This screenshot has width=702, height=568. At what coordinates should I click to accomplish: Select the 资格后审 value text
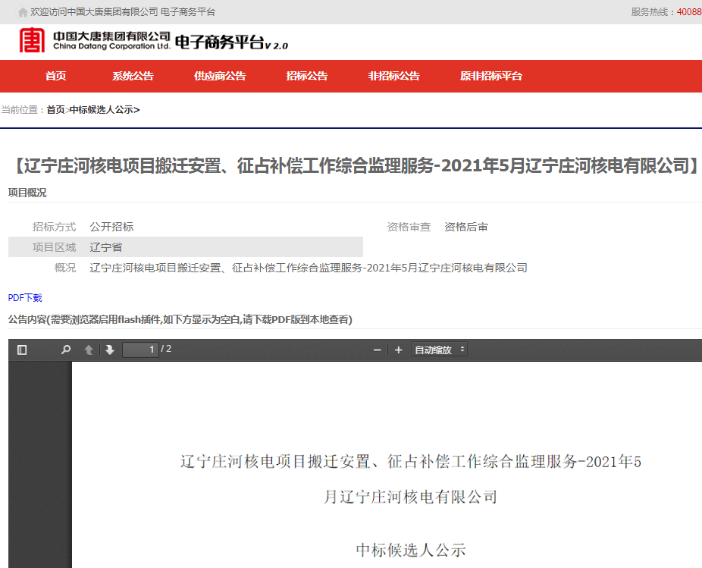pyautogui.click(x=466, y=227)
